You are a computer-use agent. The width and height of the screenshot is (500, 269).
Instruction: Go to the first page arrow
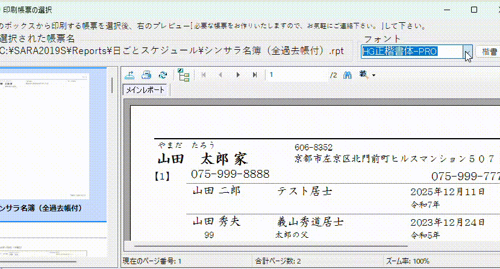pyautogui.click(x=204, y=75)
